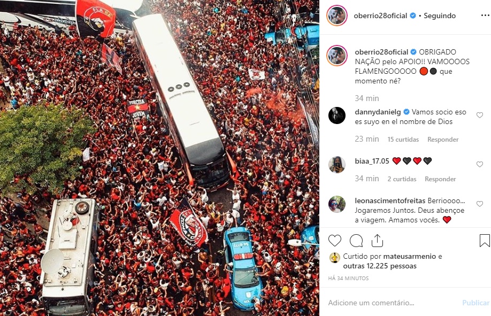Open the three-dot more options menu
This screenshot has height=316, width=491.
pos(485,16)
